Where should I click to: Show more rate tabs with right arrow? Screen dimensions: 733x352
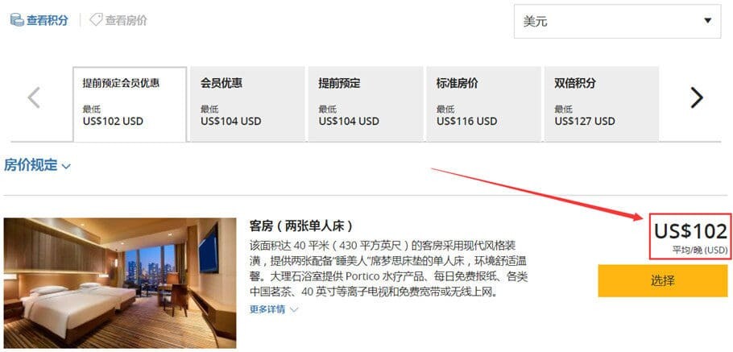697,97
